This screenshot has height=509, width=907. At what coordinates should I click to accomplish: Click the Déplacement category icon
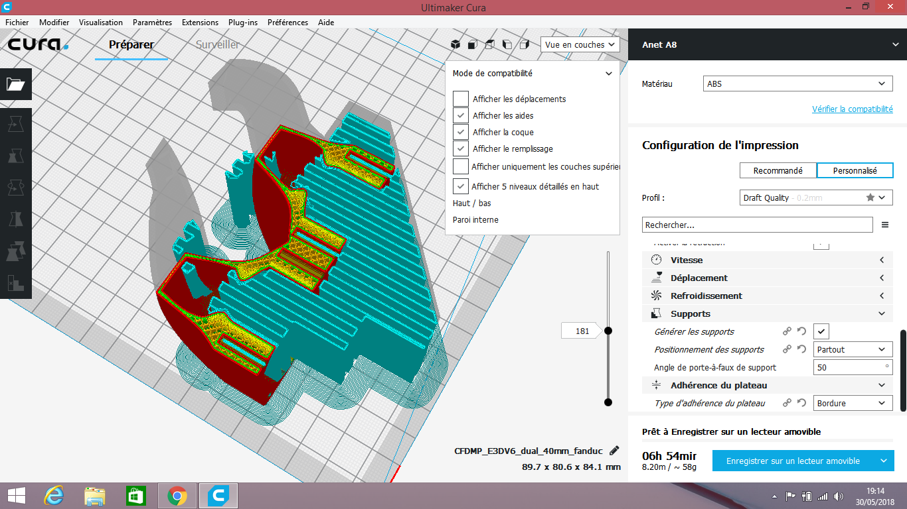tap(657, 278)
